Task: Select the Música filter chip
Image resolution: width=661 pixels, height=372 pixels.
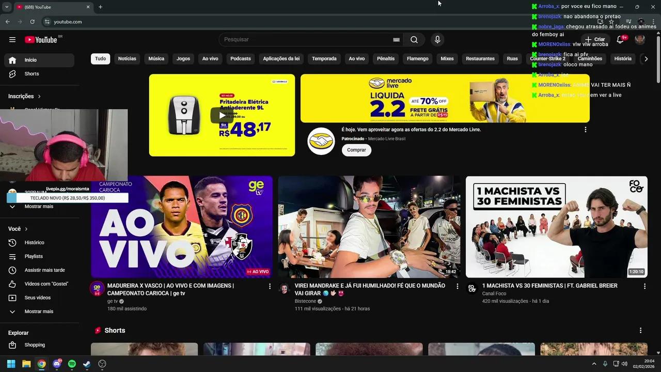Action: [x=156, y=59]
